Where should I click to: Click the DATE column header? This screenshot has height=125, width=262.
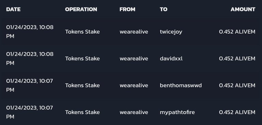13,9
